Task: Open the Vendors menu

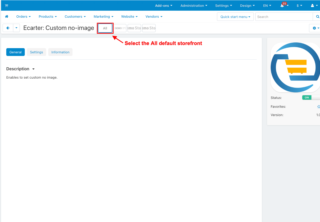Action: point(154,16)
